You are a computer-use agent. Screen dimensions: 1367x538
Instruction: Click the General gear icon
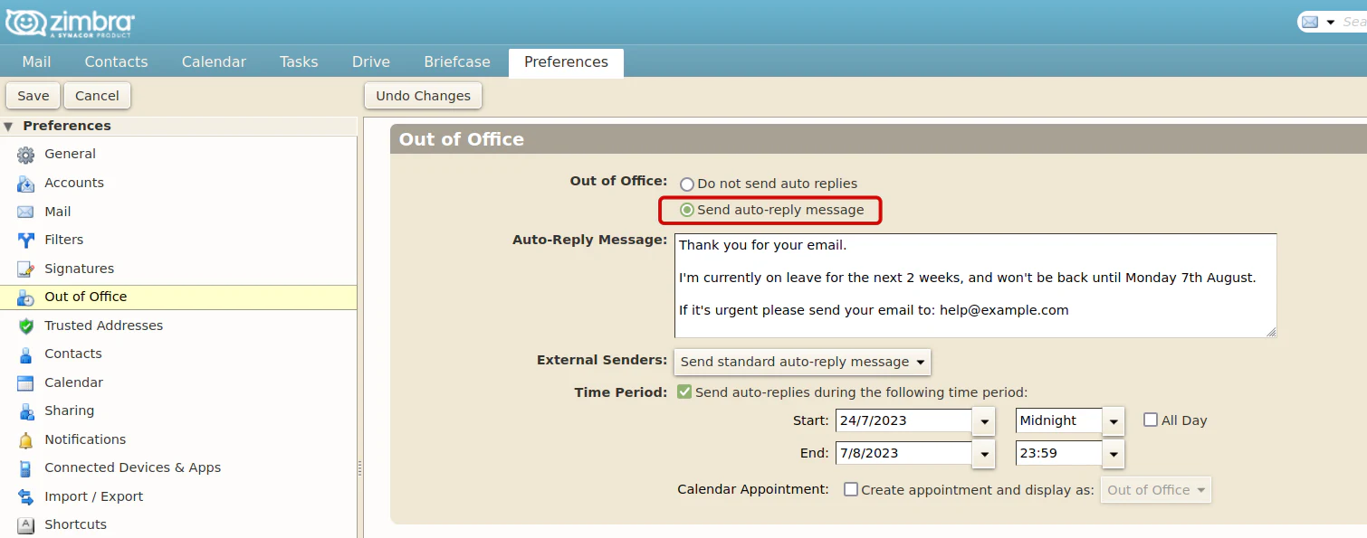click(x=26, y=155)
